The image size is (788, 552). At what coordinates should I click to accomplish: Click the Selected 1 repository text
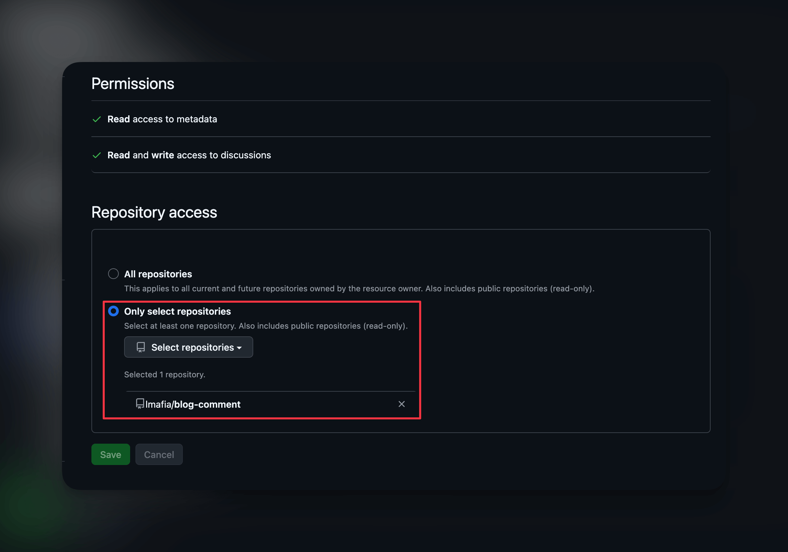click(164, 375)
